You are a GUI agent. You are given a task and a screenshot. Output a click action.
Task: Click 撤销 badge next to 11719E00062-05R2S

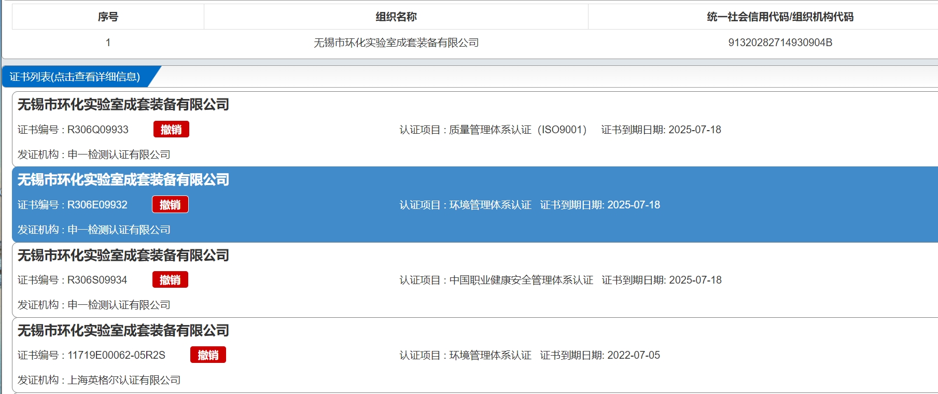tap(208, 355)
